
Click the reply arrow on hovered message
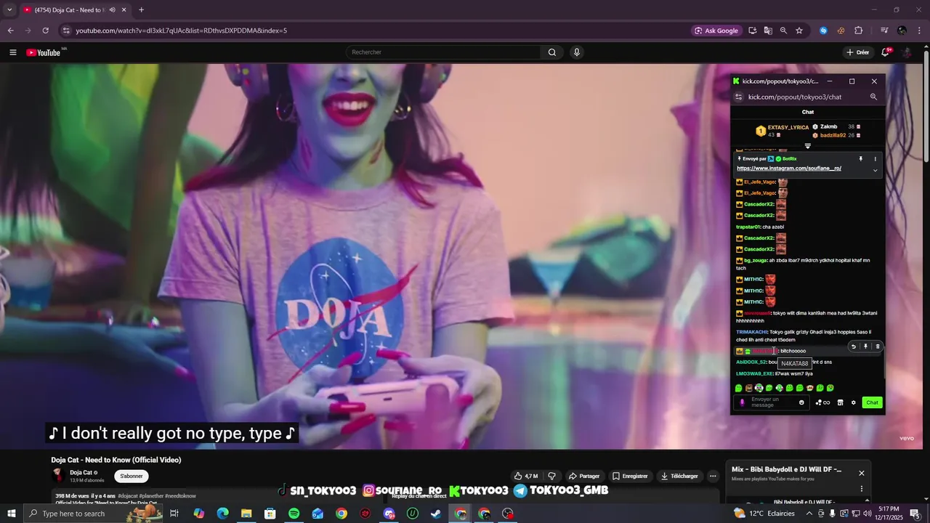(854, 346)
